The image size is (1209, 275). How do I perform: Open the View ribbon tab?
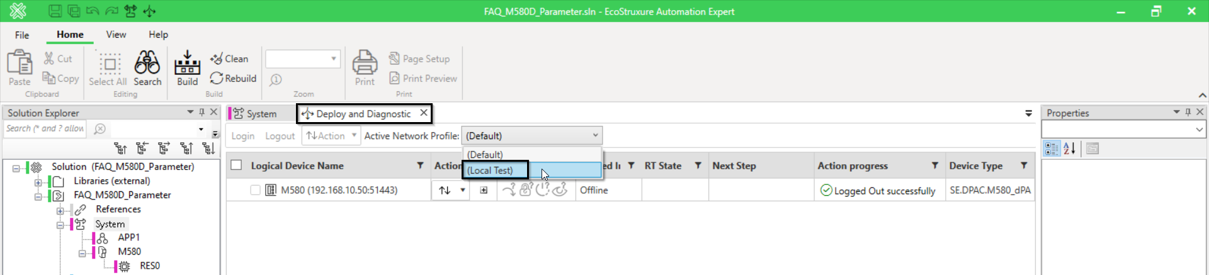116,35
